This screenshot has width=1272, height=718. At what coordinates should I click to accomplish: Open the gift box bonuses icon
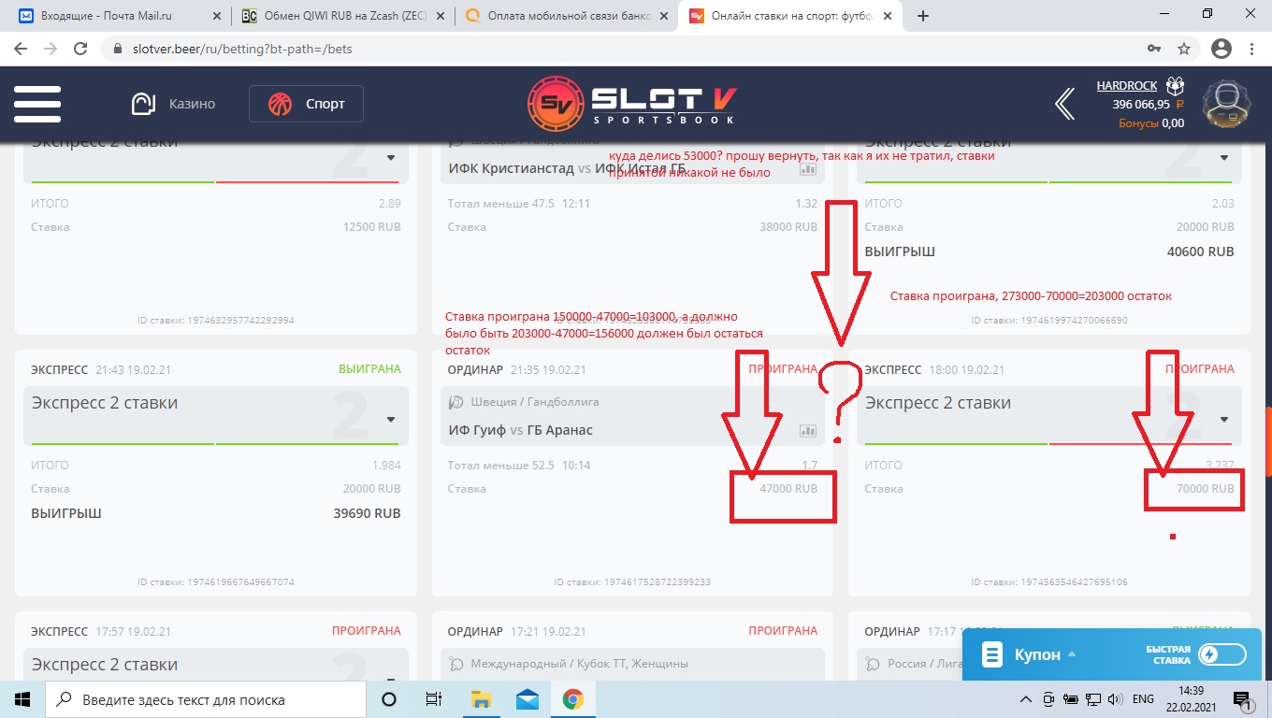(x=1175, y=86)
